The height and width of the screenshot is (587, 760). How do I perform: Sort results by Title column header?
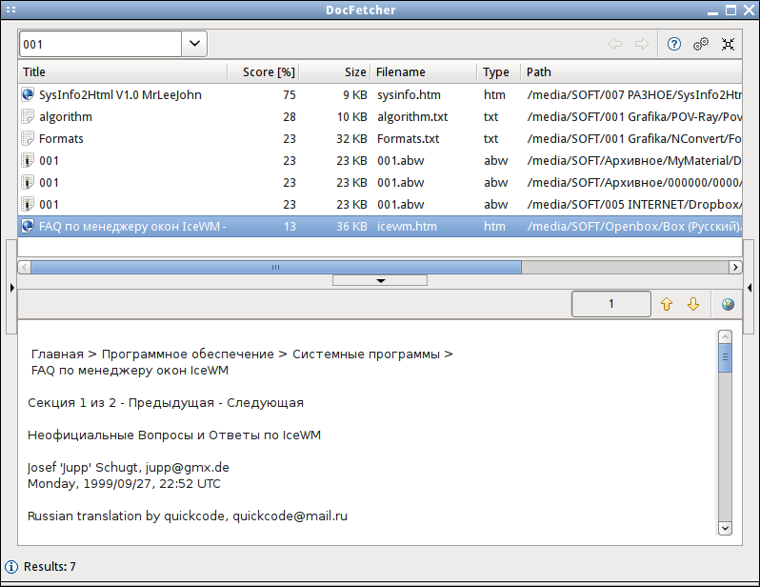[123, 71]
